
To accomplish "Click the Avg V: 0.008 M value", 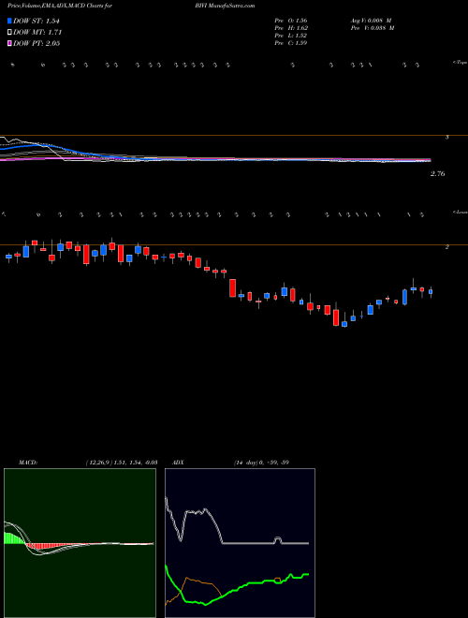I will (x=371, y=21).
